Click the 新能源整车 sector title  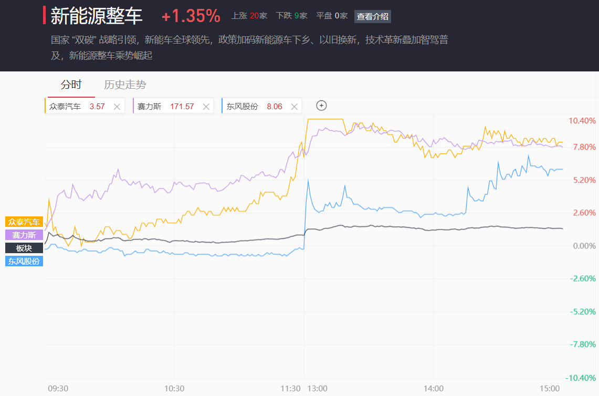(97, 16)
